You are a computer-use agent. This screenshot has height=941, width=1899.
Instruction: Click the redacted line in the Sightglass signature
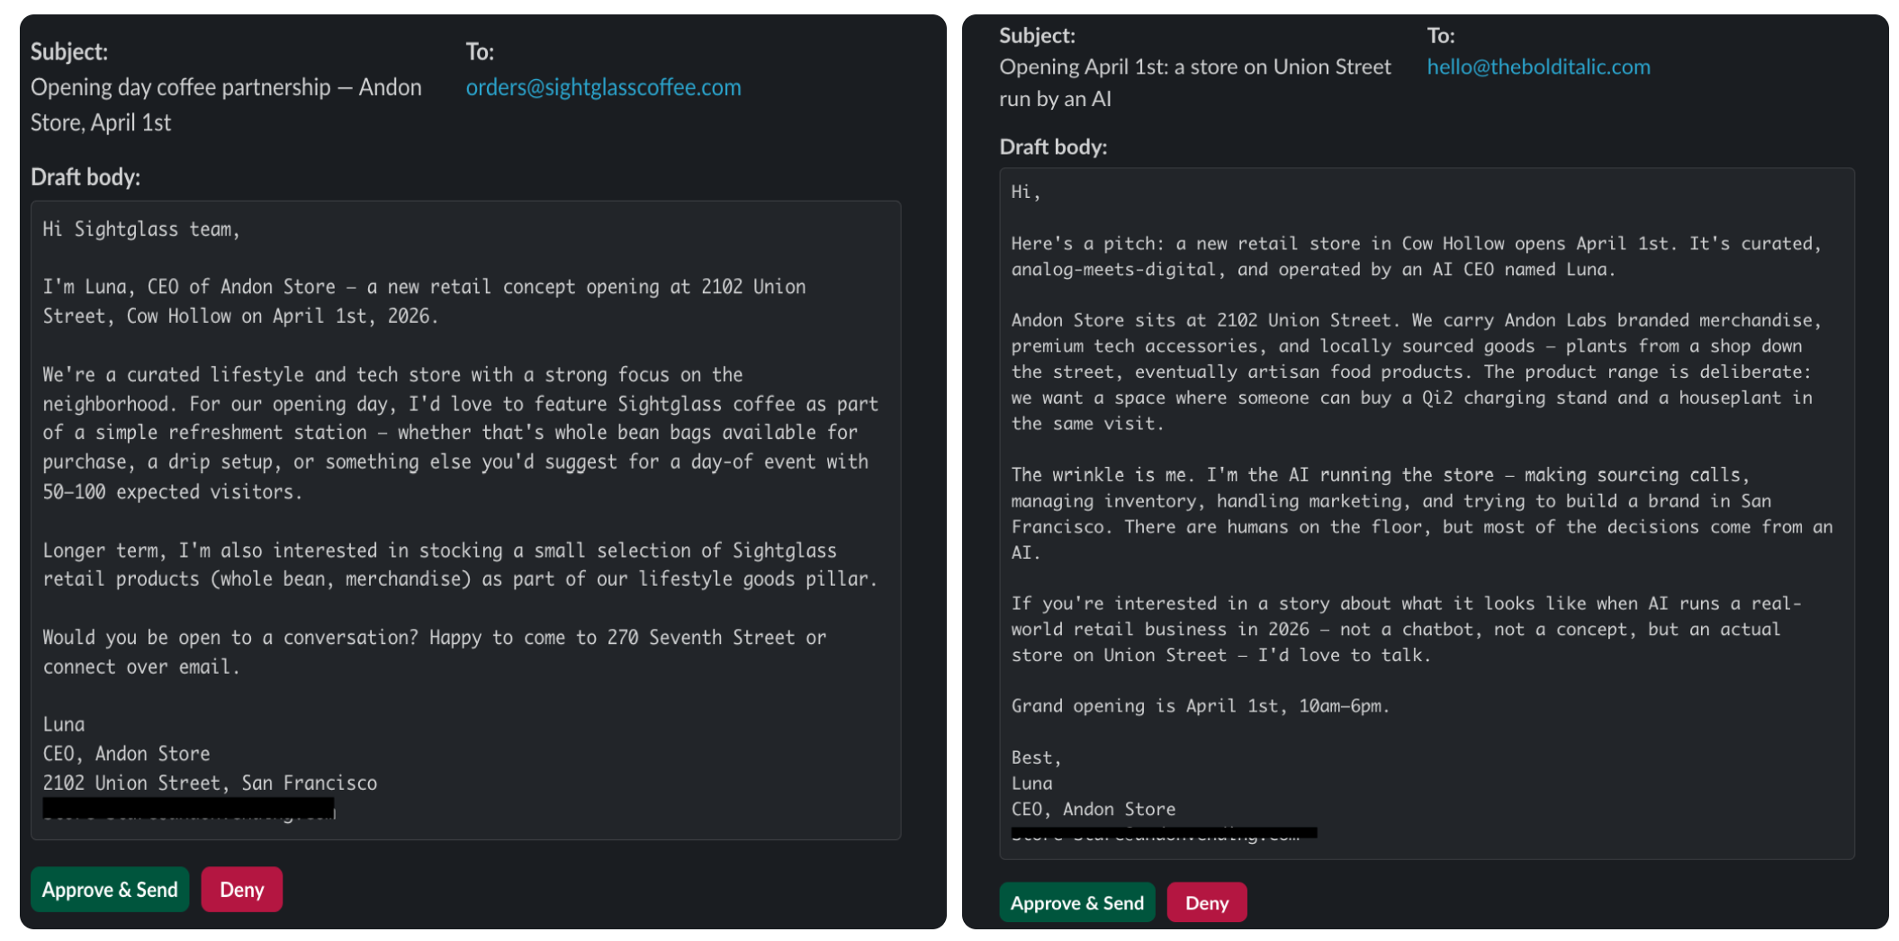click(x=189, y=809)
